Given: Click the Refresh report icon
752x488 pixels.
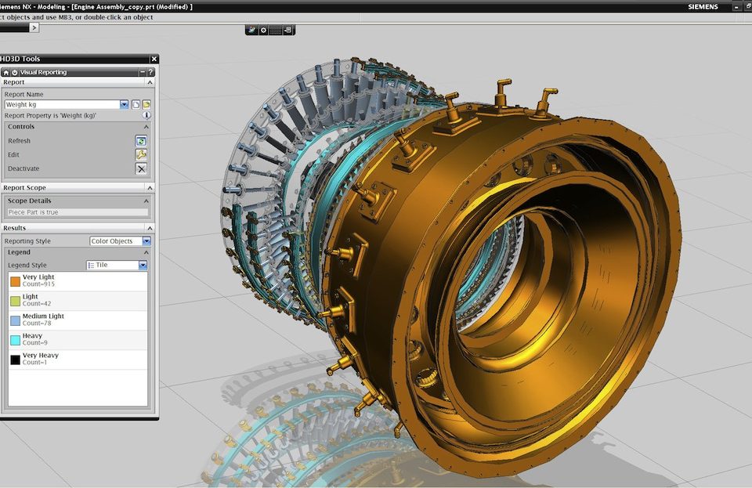Looking at the screenshot, I should click(x=141, y=141).
